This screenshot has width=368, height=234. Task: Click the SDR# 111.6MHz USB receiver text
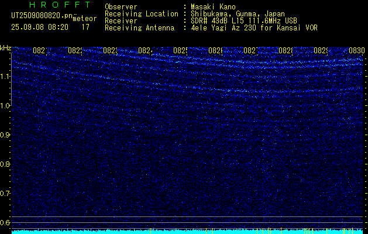(x=244, y=21)
